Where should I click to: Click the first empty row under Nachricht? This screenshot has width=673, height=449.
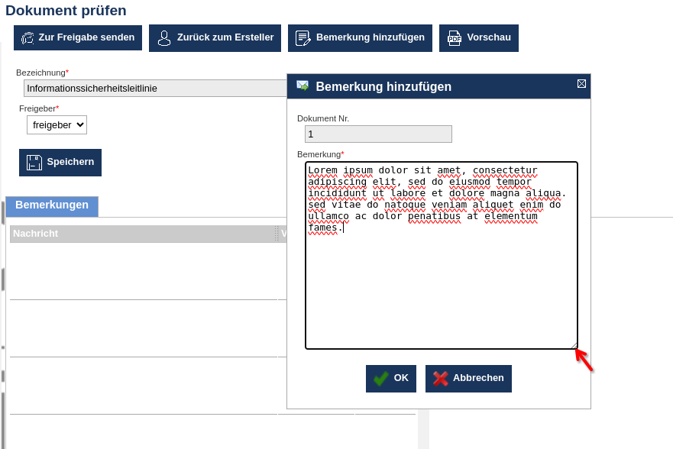pos(143,271)
